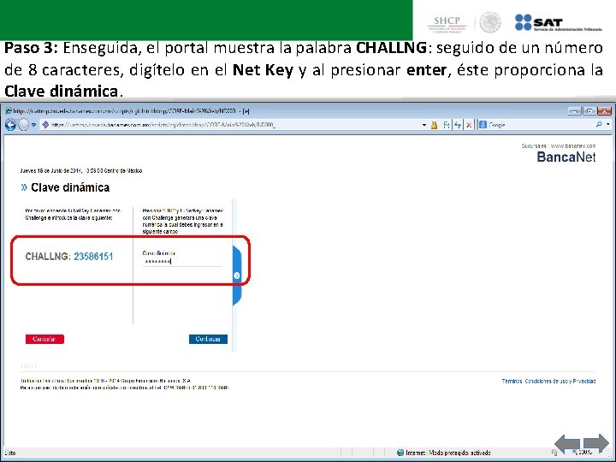Click the Listo status text
Viewport: 616px width, 462px height.
click(x=10, y=453)
